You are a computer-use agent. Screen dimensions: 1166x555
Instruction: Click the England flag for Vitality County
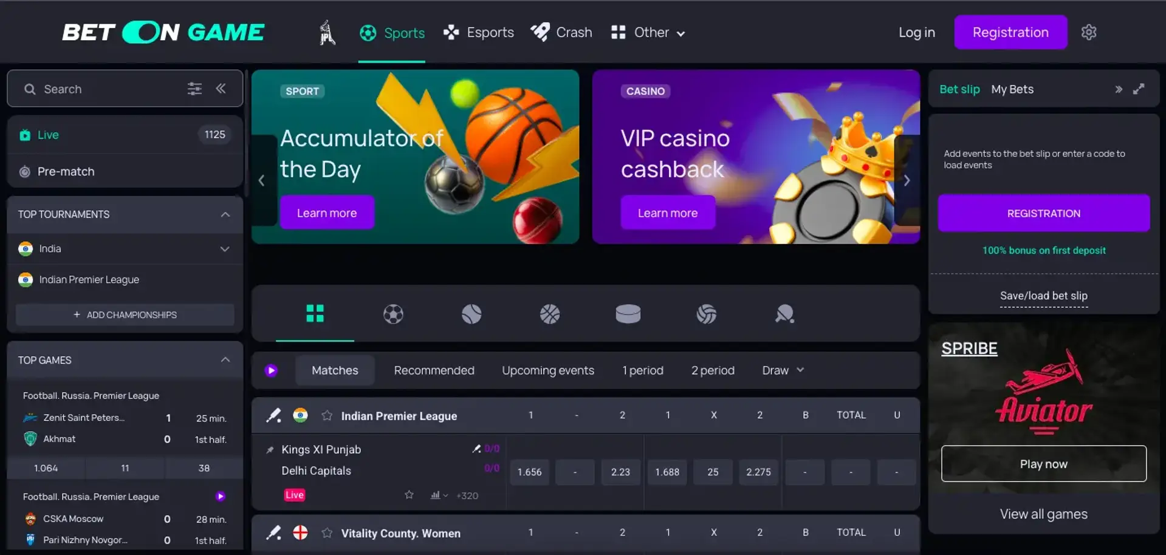(x=300, y=533)
